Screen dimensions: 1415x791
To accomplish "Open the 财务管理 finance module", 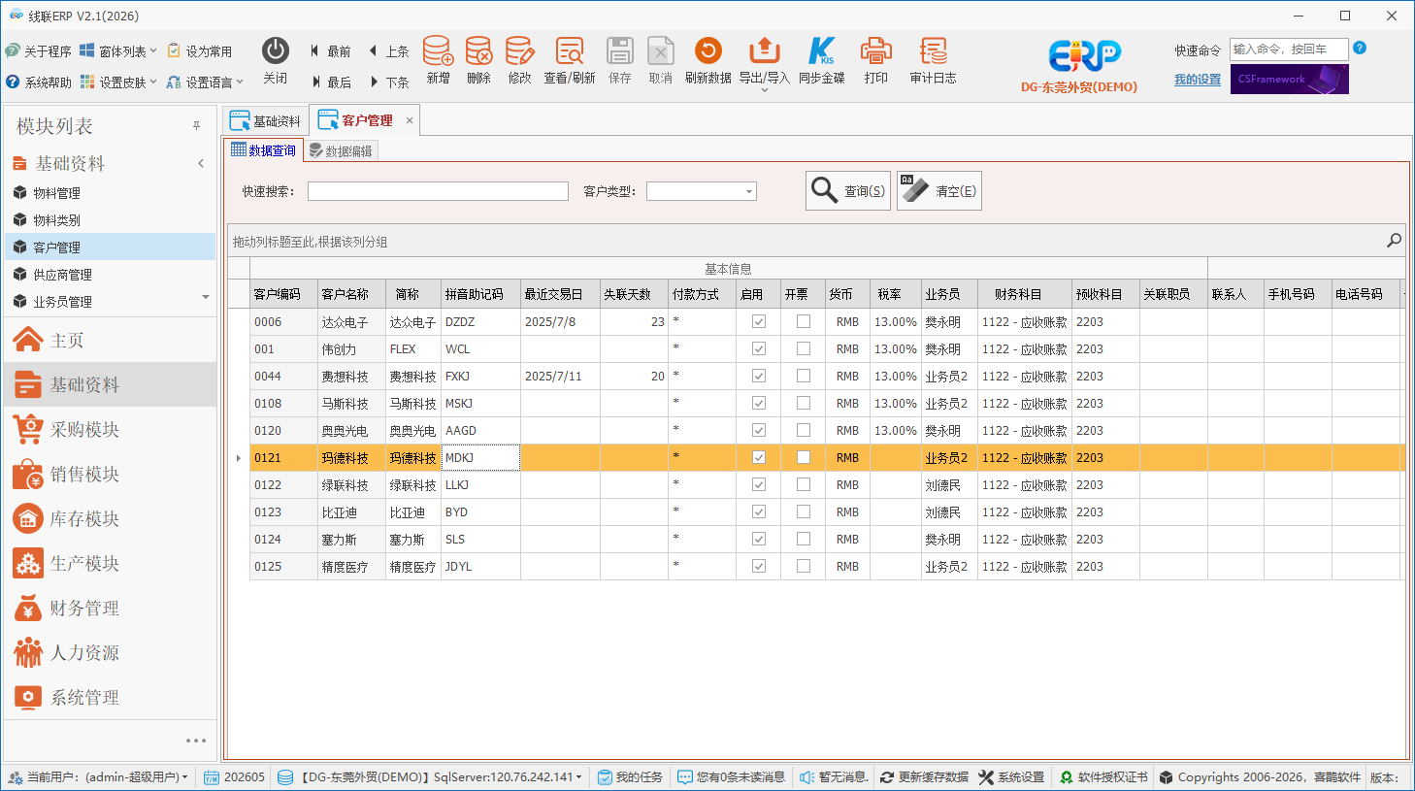I will (x=110, y=608).
